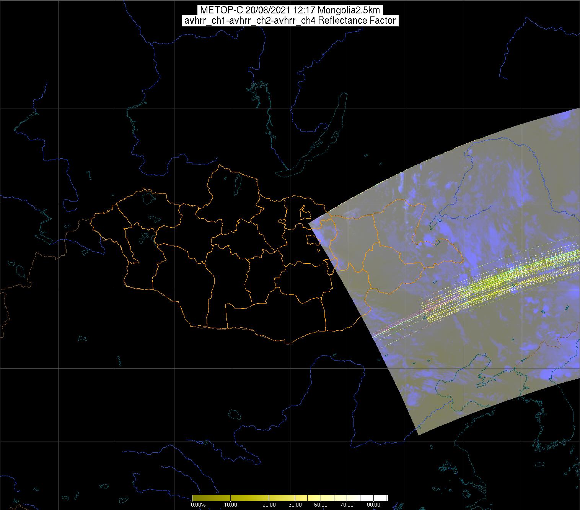Image resolution: width=580 pixels, height=510 pixels.
Task: Click the 30.00 label under the colorbar
Action: point(295,505)
